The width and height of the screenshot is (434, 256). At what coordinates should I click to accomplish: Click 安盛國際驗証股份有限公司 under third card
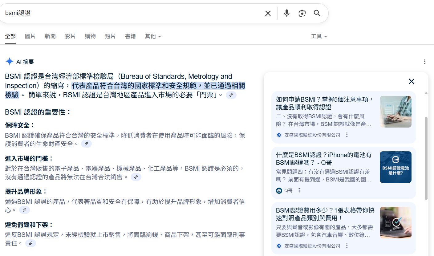pos(312,246)
